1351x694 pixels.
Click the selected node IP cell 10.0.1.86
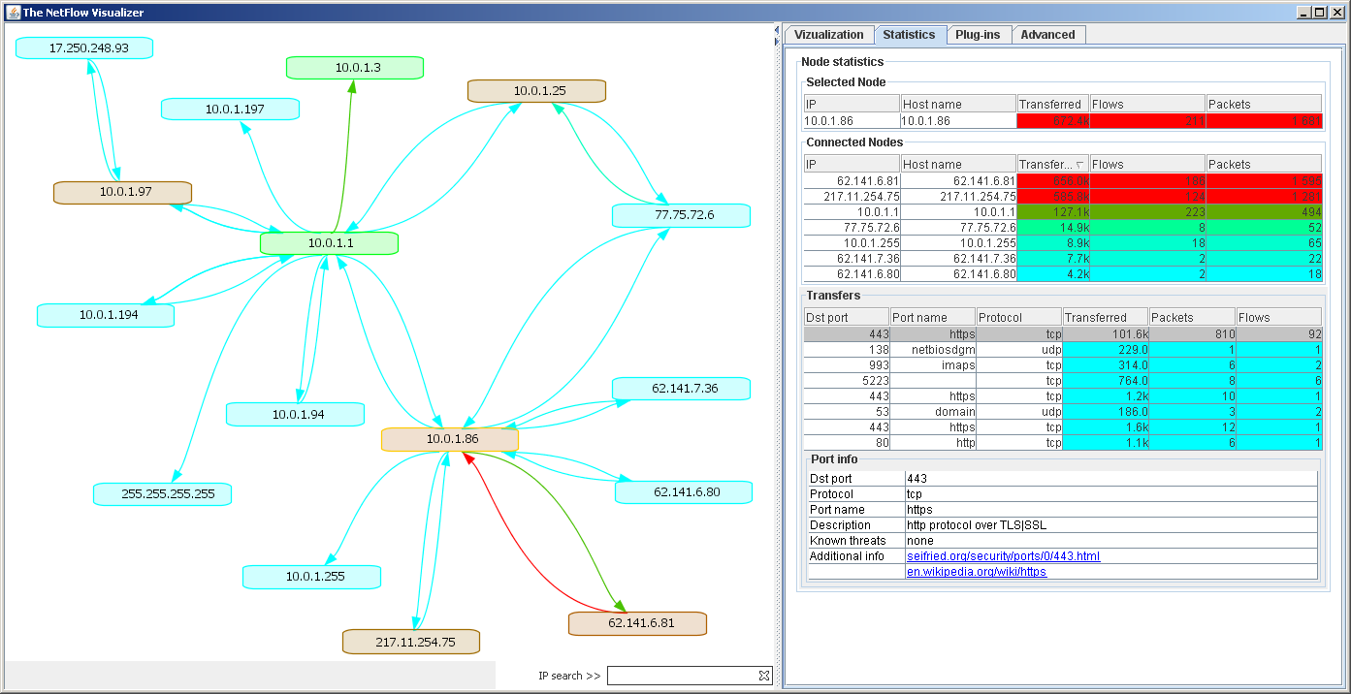click(x=852, y=121)
